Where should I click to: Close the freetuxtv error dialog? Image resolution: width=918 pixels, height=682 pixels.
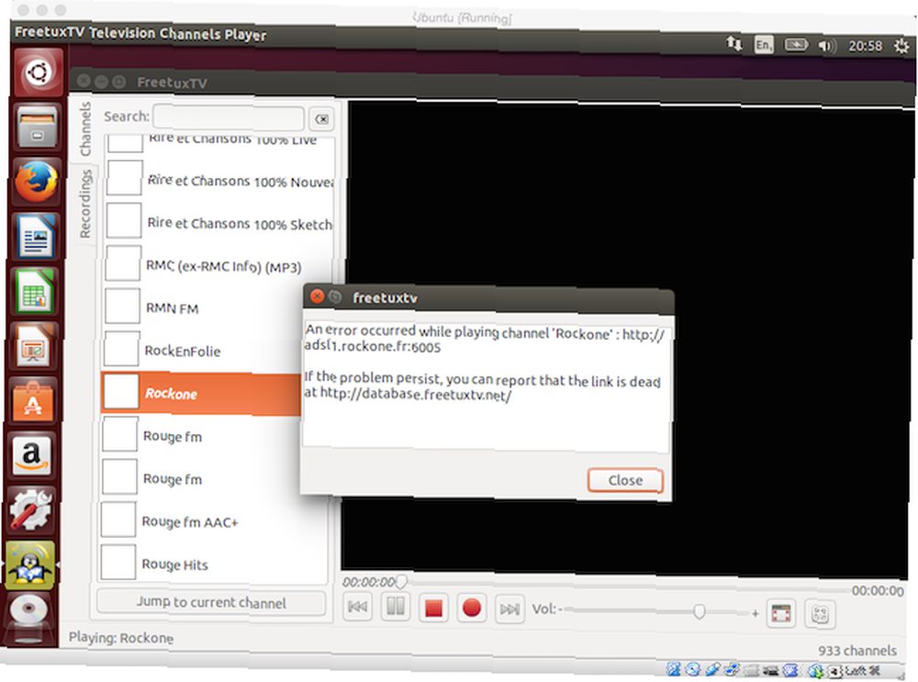[x=624, y=480]
